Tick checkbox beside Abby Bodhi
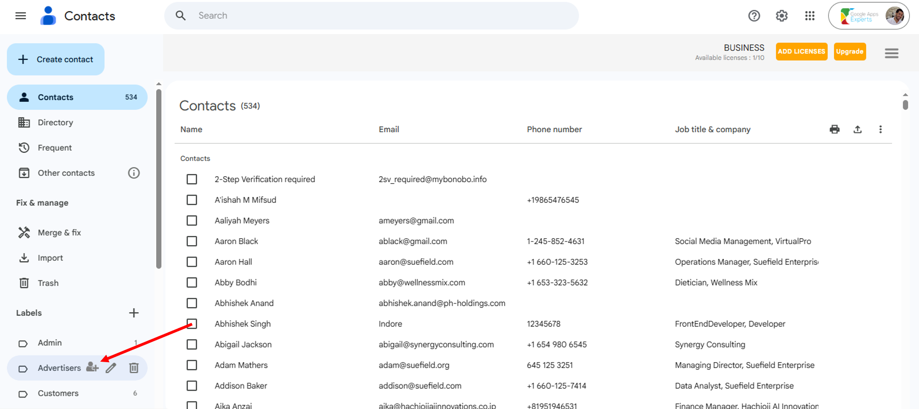Screen dimensions: 919x409 point(192,283)
